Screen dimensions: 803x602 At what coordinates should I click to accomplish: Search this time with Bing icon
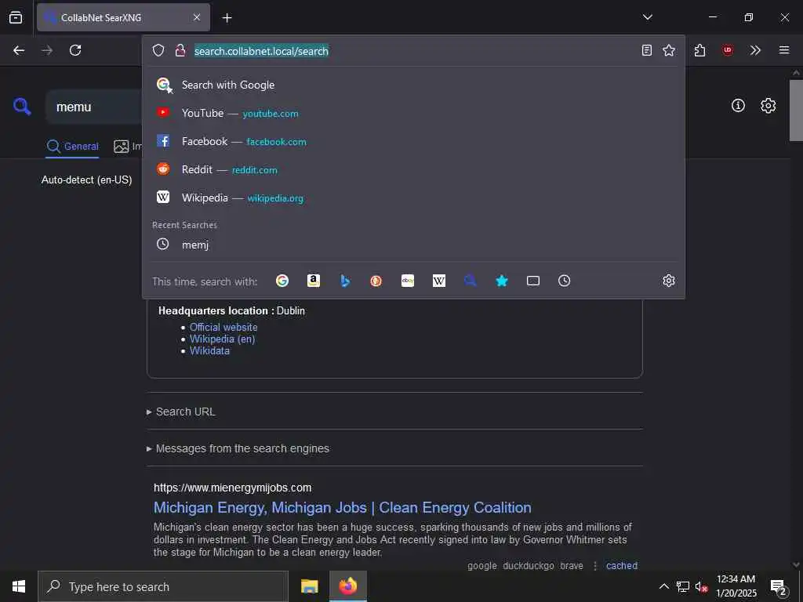(x=345, y=281)
